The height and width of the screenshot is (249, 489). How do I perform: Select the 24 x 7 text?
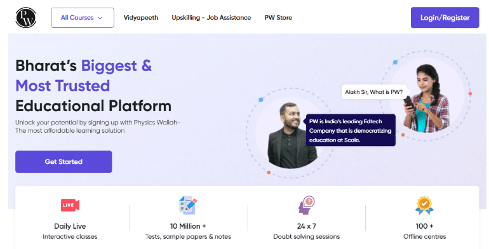[x=306, y=226]
